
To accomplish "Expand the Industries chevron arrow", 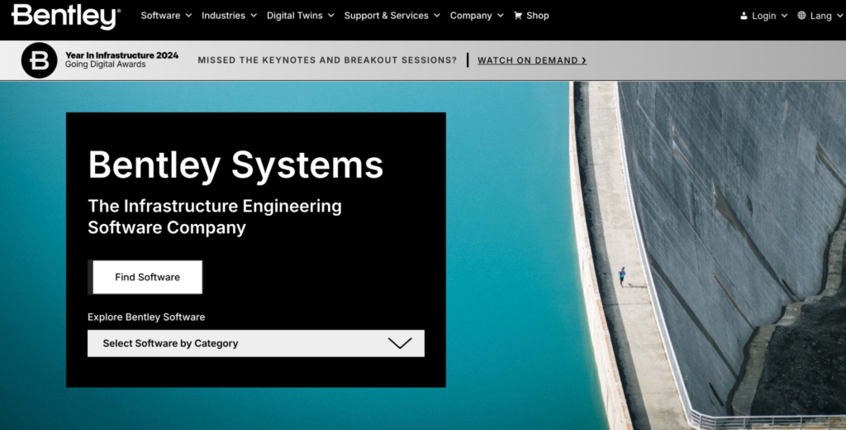I will click(254, 16).
